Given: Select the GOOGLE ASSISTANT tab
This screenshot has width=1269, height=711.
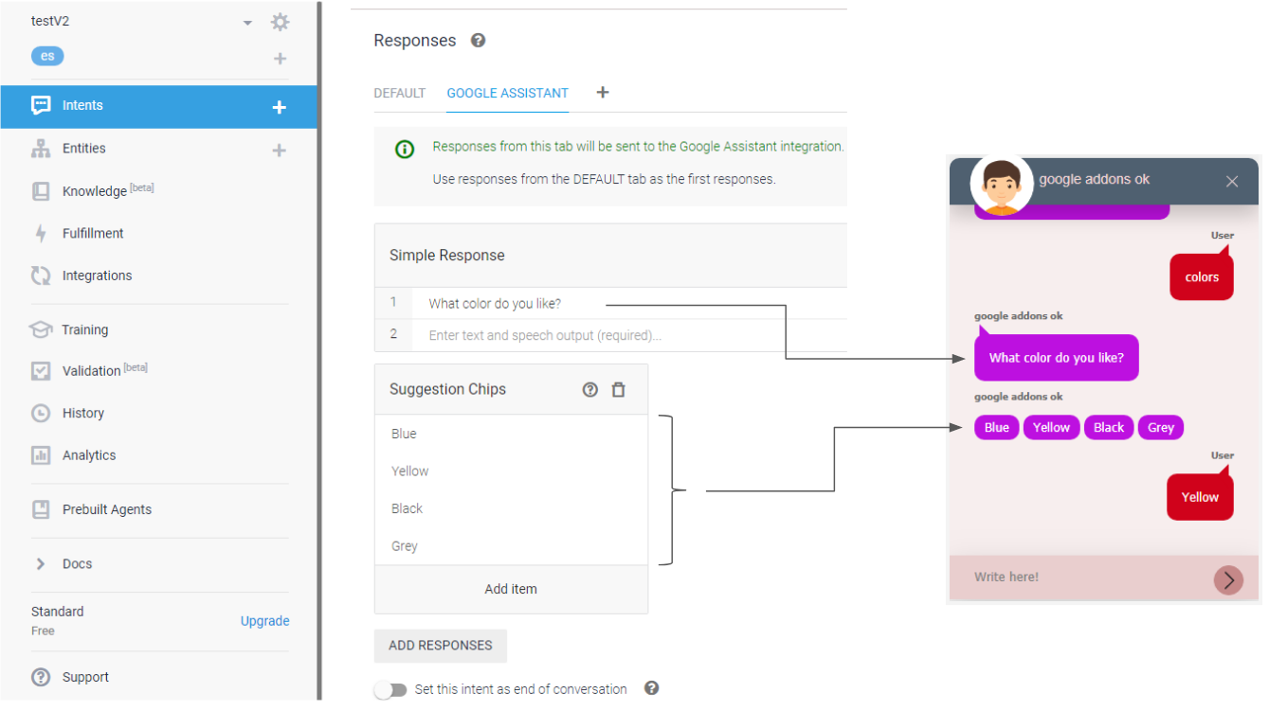Looking at the screenshot, I should 507,93.
